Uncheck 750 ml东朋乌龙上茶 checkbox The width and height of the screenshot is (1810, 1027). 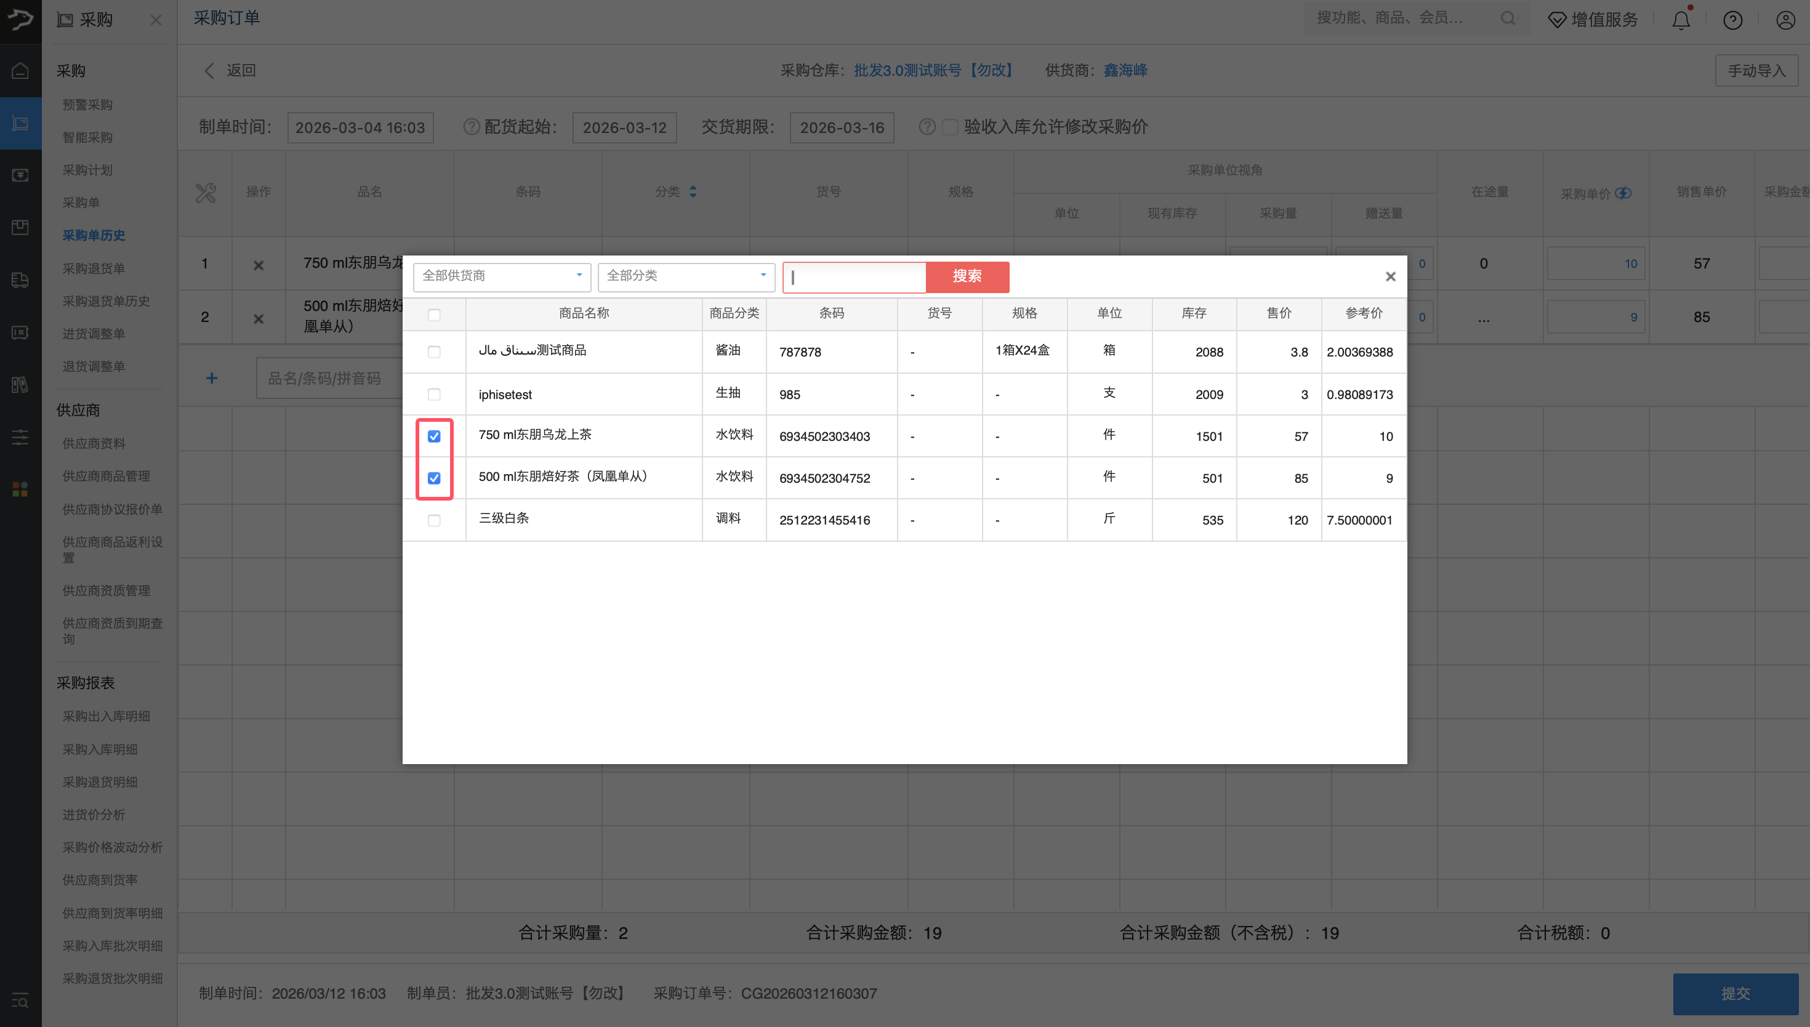[x=433, y=437]
